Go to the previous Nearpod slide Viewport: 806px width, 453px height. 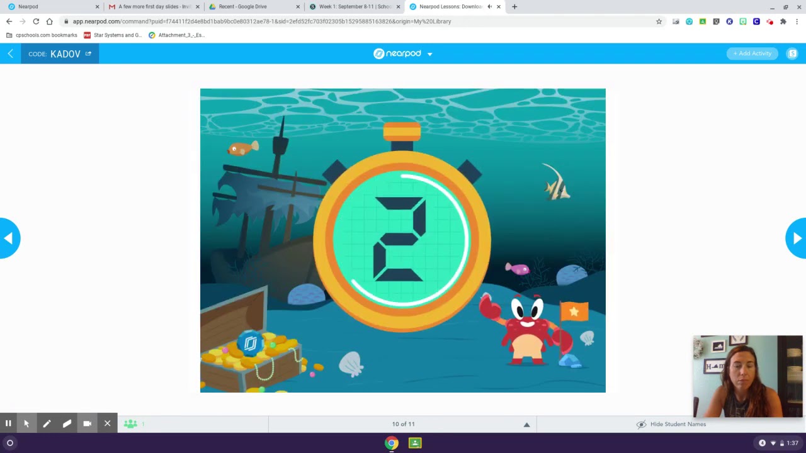click(9, 238)
